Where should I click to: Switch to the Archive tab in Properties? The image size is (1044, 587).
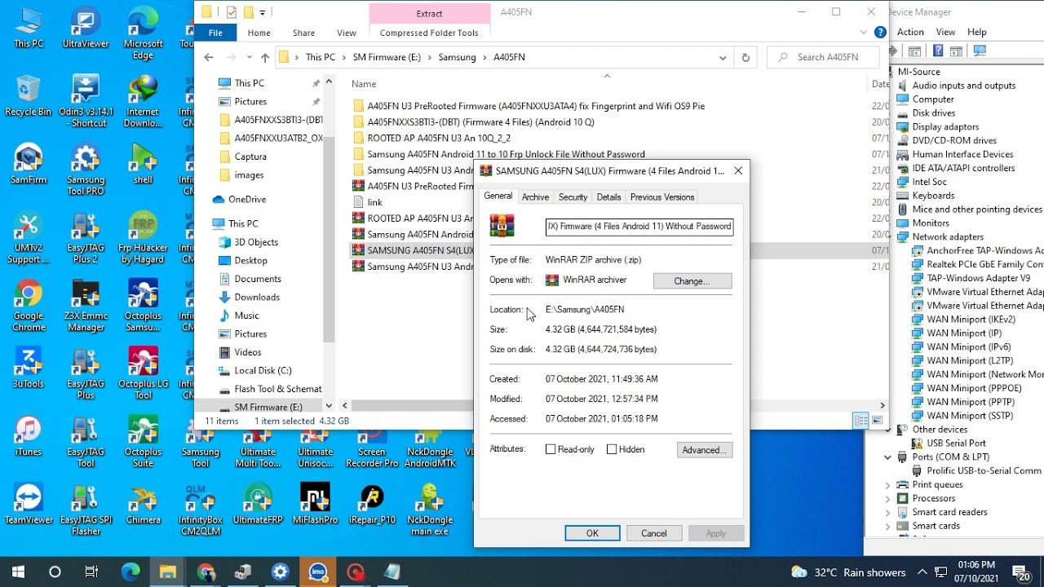pyautogui.click(x=535, y=197)
